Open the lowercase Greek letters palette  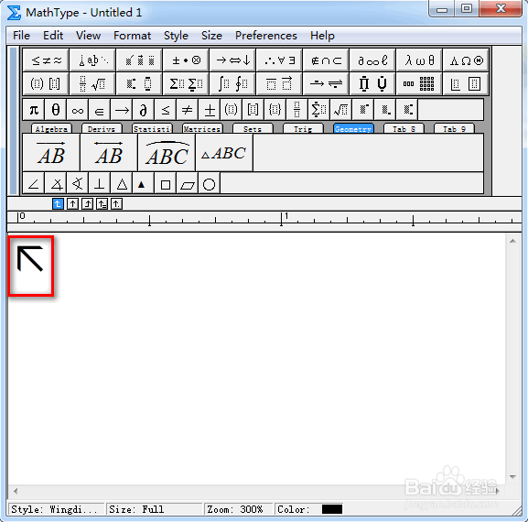pyautogui.click(x=420, y=60)
